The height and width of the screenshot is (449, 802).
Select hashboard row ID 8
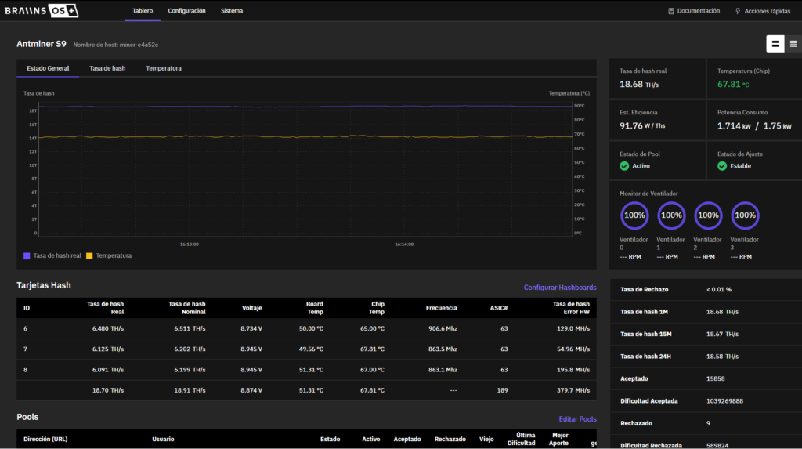pos(306,370)
